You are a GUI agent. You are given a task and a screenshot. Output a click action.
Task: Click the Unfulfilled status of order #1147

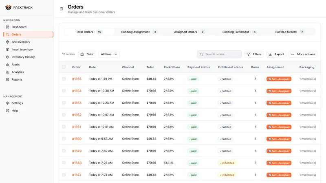[x=227, y=175]
